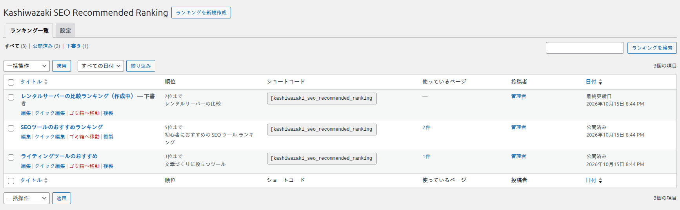
Task: Open 2件 pages link in SEOツール row
Action: (426, 127)
